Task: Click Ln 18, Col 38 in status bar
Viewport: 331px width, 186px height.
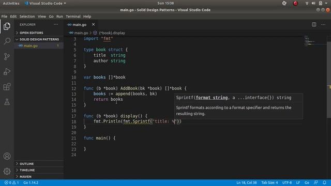Action: [x=246, y=182]
